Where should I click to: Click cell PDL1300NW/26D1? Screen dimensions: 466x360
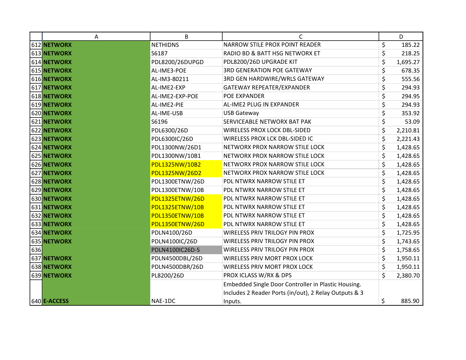click(186, 147)
